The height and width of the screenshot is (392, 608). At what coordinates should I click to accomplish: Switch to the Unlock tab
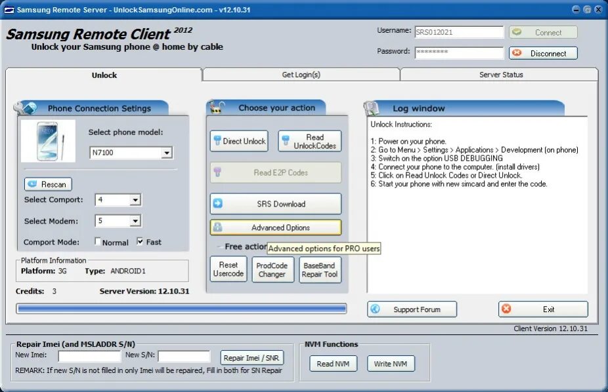click(104, 75)
